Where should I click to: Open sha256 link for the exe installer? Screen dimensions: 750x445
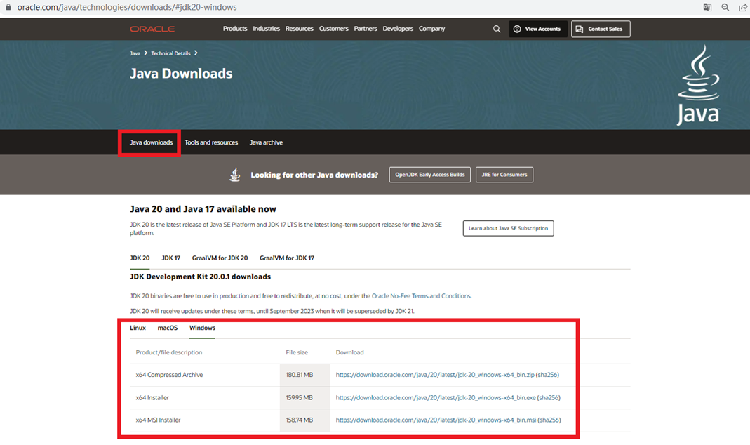[x=549, y=398]
